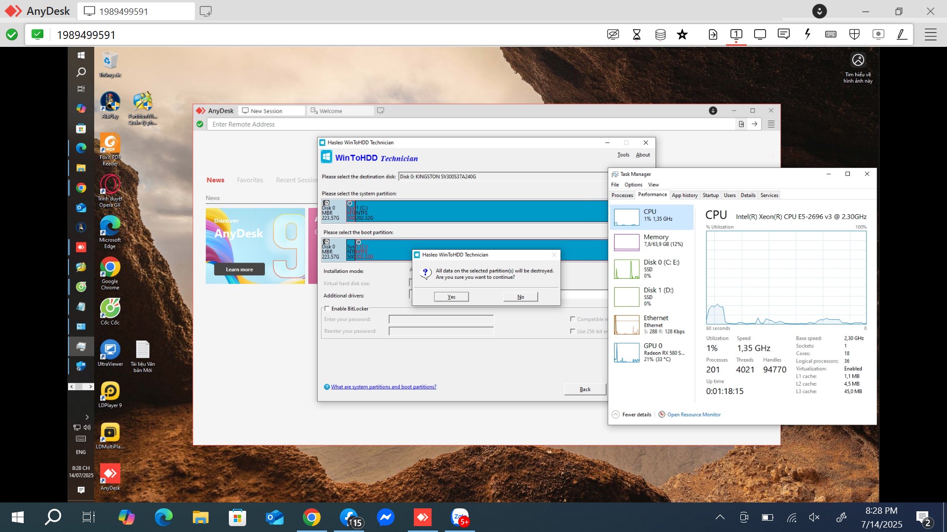The height and width of the screenshot is (532, 947).
Task: Click the lightning bolt actions icon
Action: 807,34
